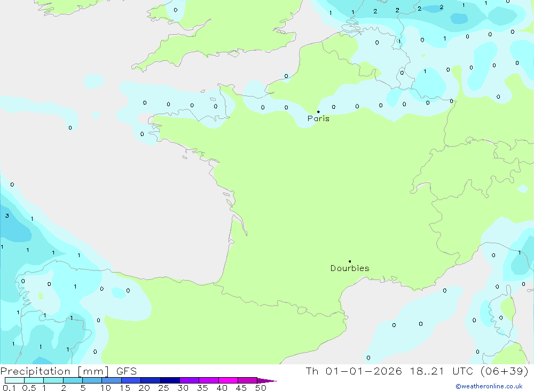Select the 10–15 mm blue legend swatch
The image size is (534, 391).
tap(112, 380)
